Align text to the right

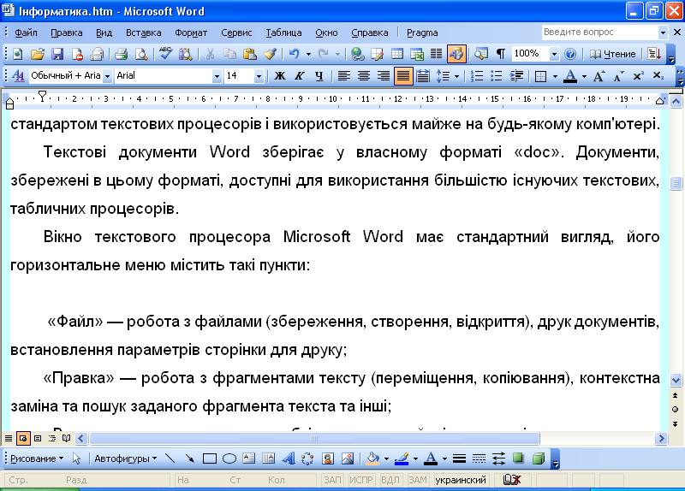384,76
